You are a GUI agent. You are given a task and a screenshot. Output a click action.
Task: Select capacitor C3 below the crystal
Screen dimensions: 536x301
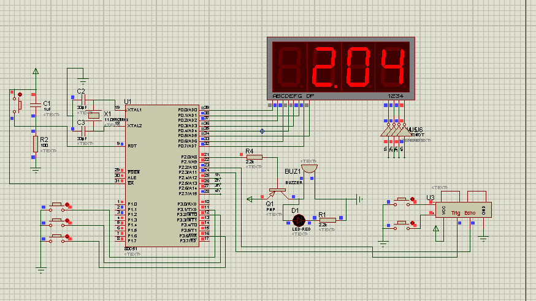pyautogui.click(x=83, y=131)
